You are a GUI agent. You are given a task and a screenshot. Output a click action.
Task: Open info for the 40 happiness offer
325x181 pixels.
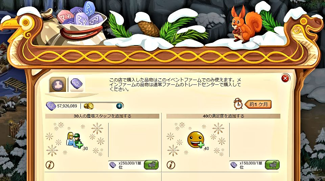pyautogui.click(x=171, y=165)
